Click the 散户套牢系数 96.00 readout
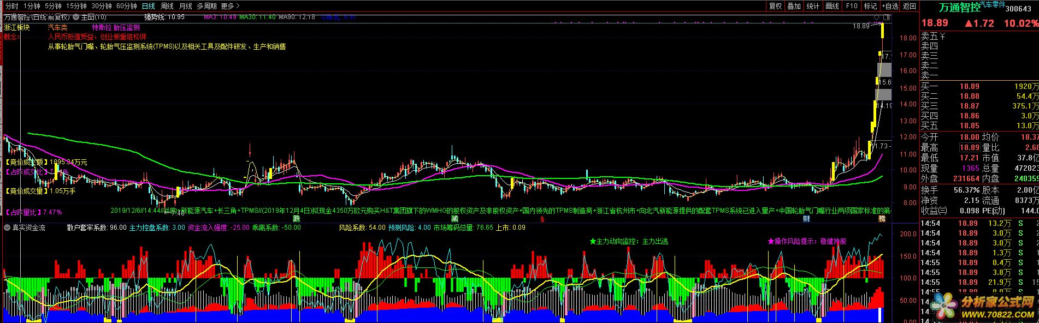The height and width of the screenshot is (323, 1039). [x=97, y=228]
